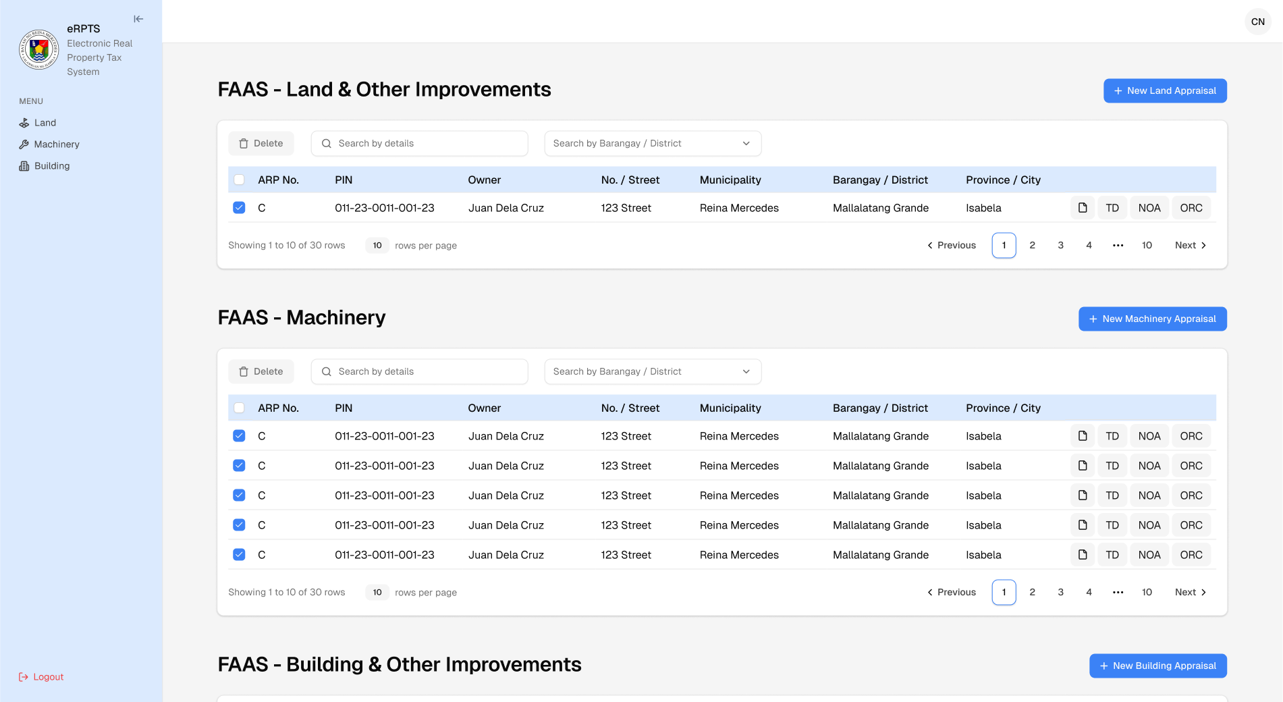Click the eRPTS municipal seal logo
Image resolution: width=1283 pixels, height=702 pixels.
coord(38,49)
